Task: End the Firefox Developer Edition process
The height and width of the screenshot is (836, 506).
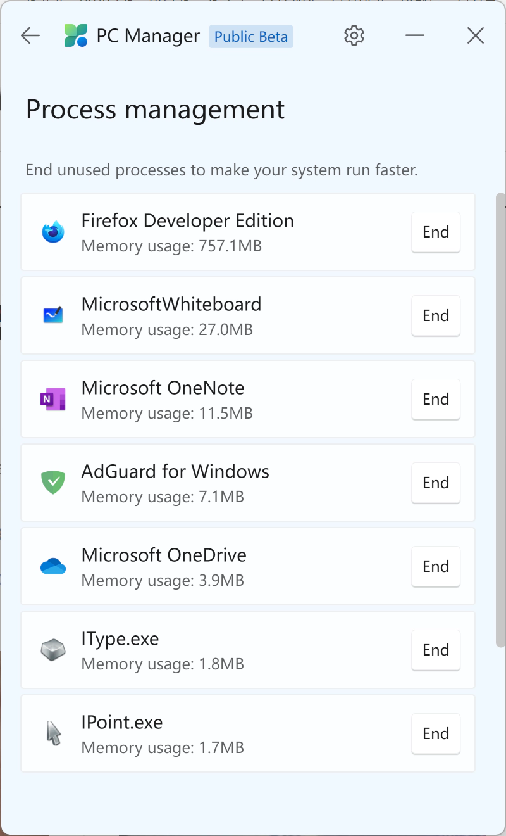Action: click(x=436, y=232)
